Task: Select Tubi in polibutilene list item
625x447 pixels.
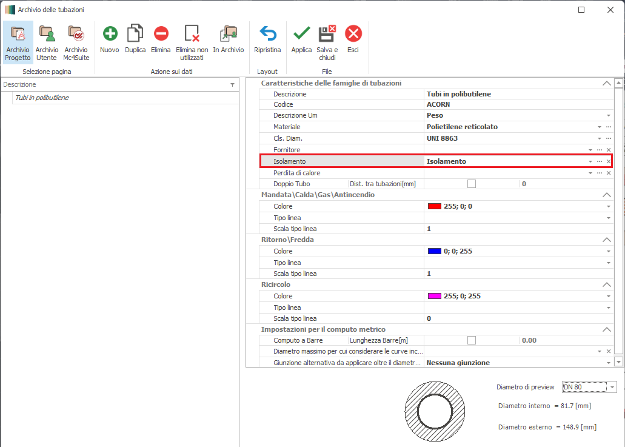Action: [x=42, y=98]
